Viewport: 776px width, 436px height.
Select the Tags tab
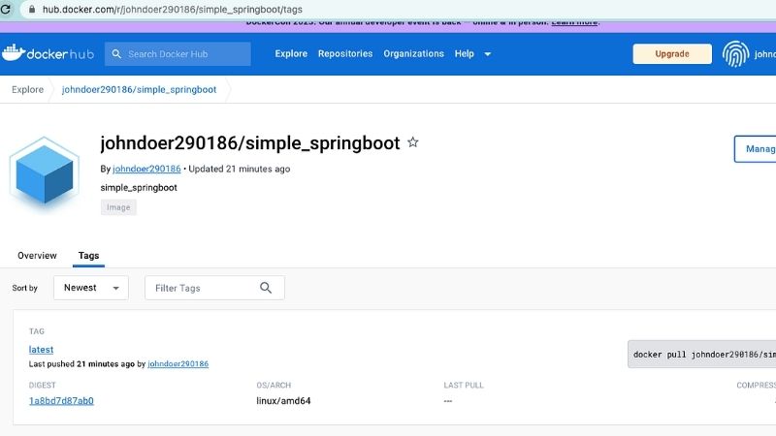coord(88,256)
